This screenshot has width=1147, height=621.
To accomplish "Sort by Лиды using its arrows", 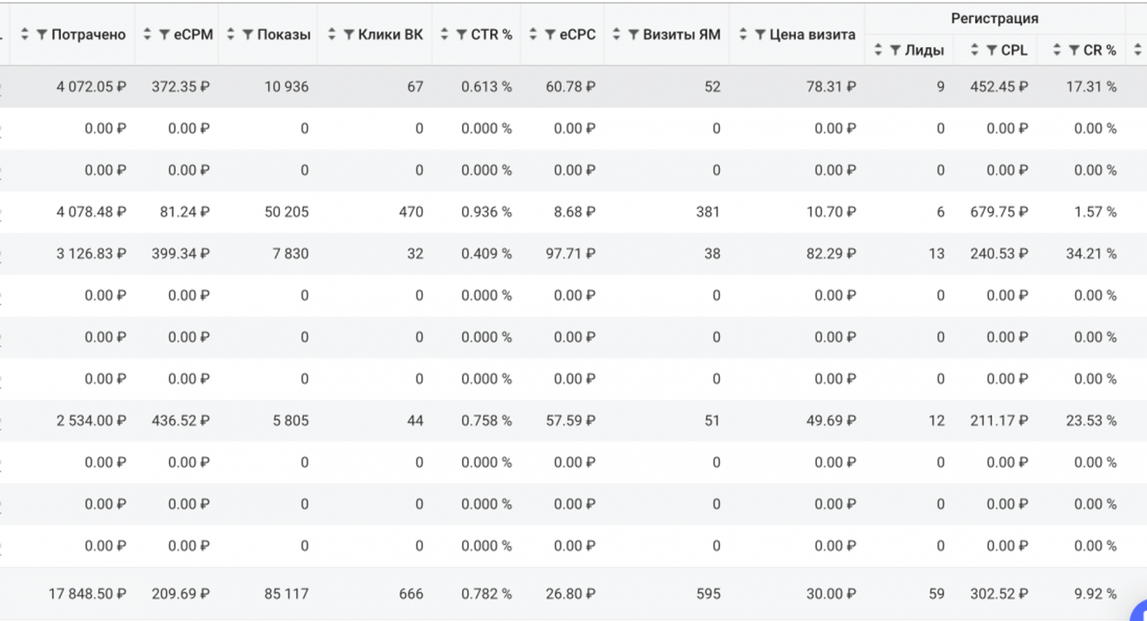I will tap(878, 51).
